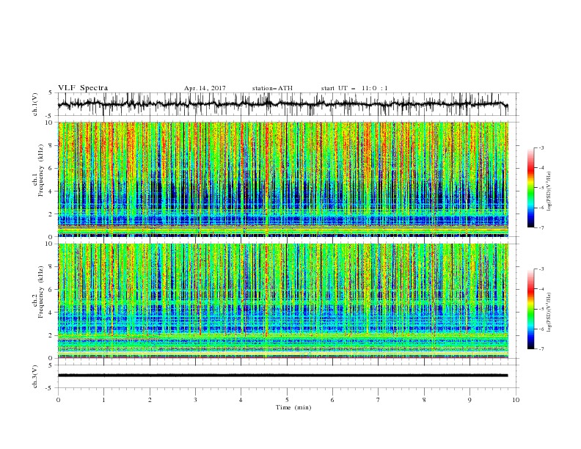The image size is (581, 449).
Task: Click time axis tick label "1"
Action: tap(103, 400)
